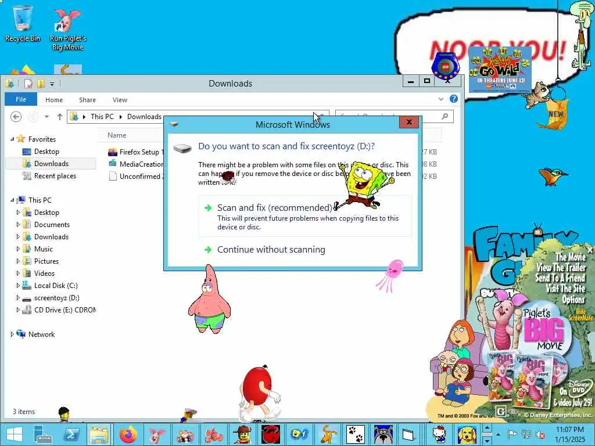Image resolution: width=595 pixels, height=446 pixels.
Task: Expand the ribbon chevron
Action: pos(441,99)
